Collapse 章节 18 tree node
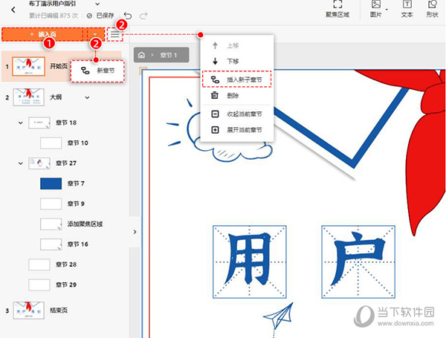446x338 pixels. [x=20, y=122]
